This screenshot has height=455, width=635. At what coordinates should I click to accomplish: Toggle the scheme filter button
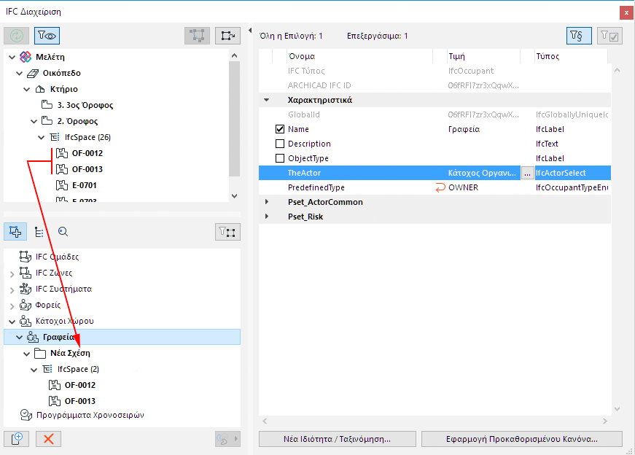[579, 36]
